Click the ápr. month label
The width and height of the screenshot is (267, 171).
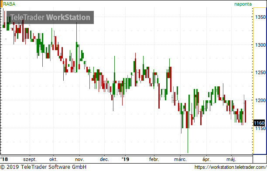[206, 160]
